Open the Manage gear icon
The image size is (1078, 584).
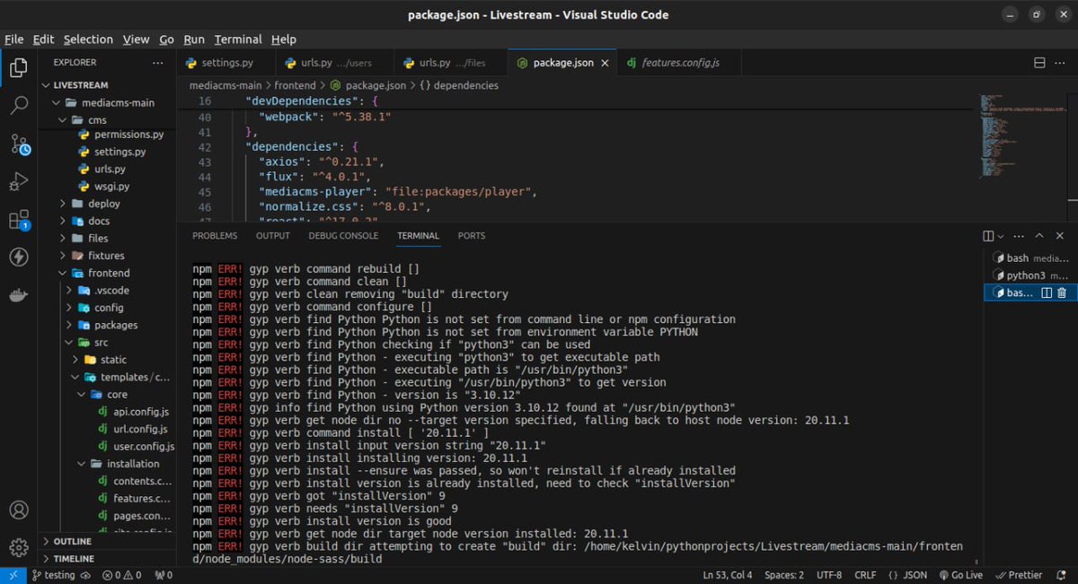[x=19, y=547]
